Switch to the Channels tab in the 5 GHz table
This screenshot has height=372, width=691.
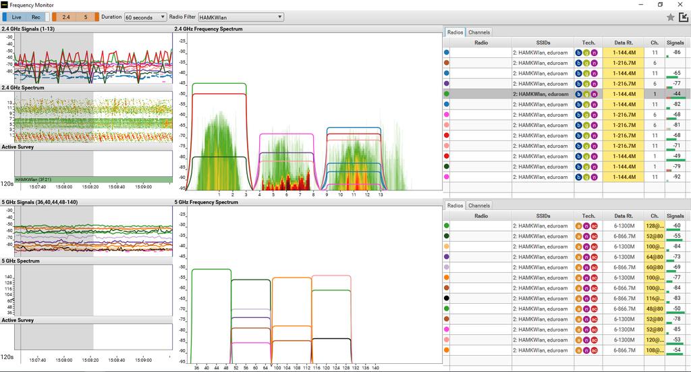click(x=479, y=205)
